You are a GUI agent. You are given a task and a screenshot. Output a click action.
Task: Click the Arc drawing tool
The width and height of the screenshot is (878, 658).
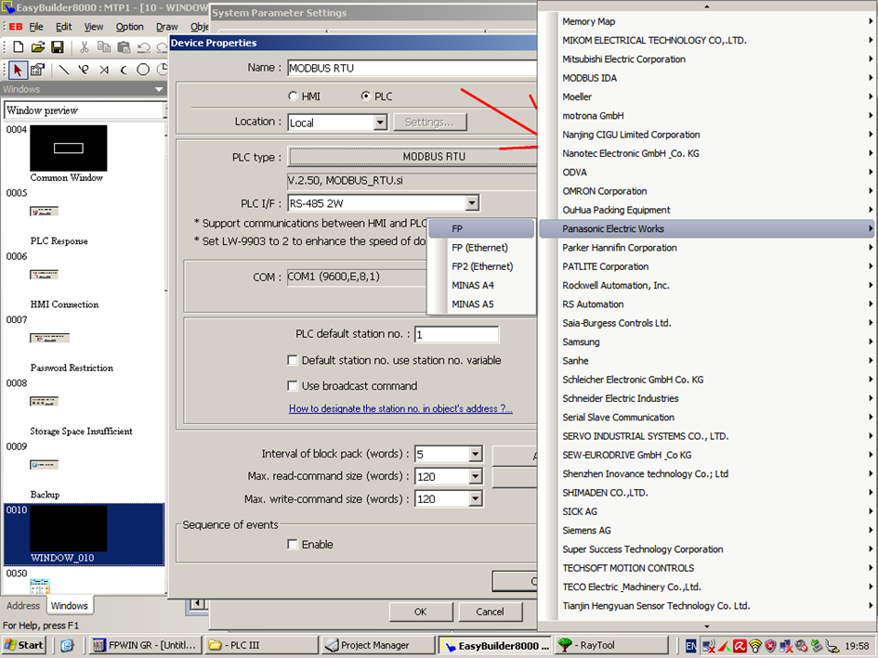[124, 70]
